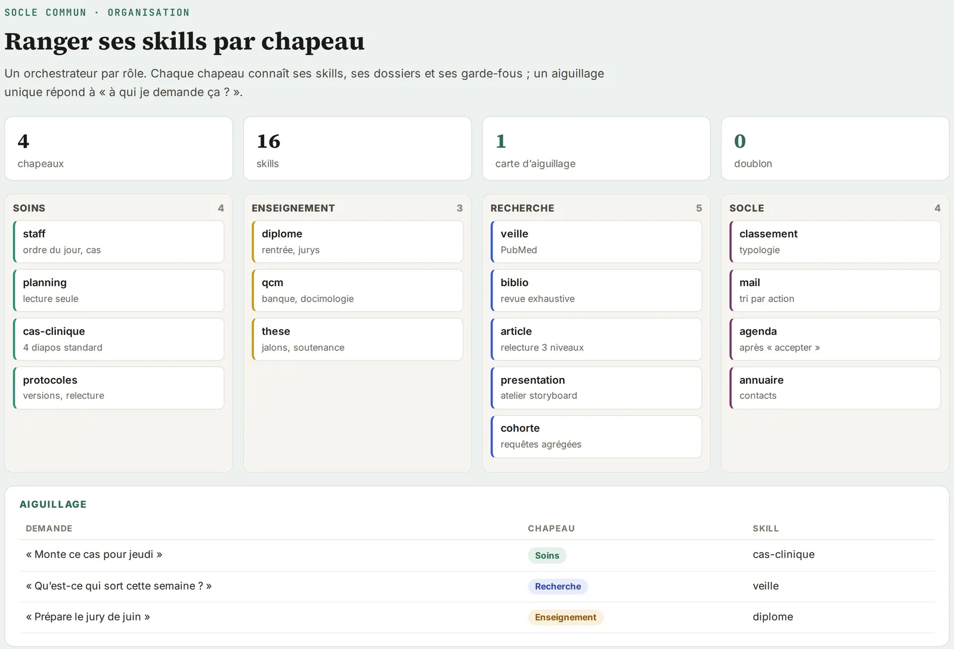Click diplome in the SKILL column
Viewport: 954px width, 649px height.
pos(773,617)
